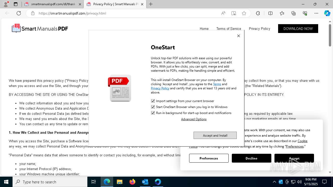Viewport: 333px width, 187px height.
Task: Open Microsoft Edge from taskbar
Action: [x=107, y=182]
